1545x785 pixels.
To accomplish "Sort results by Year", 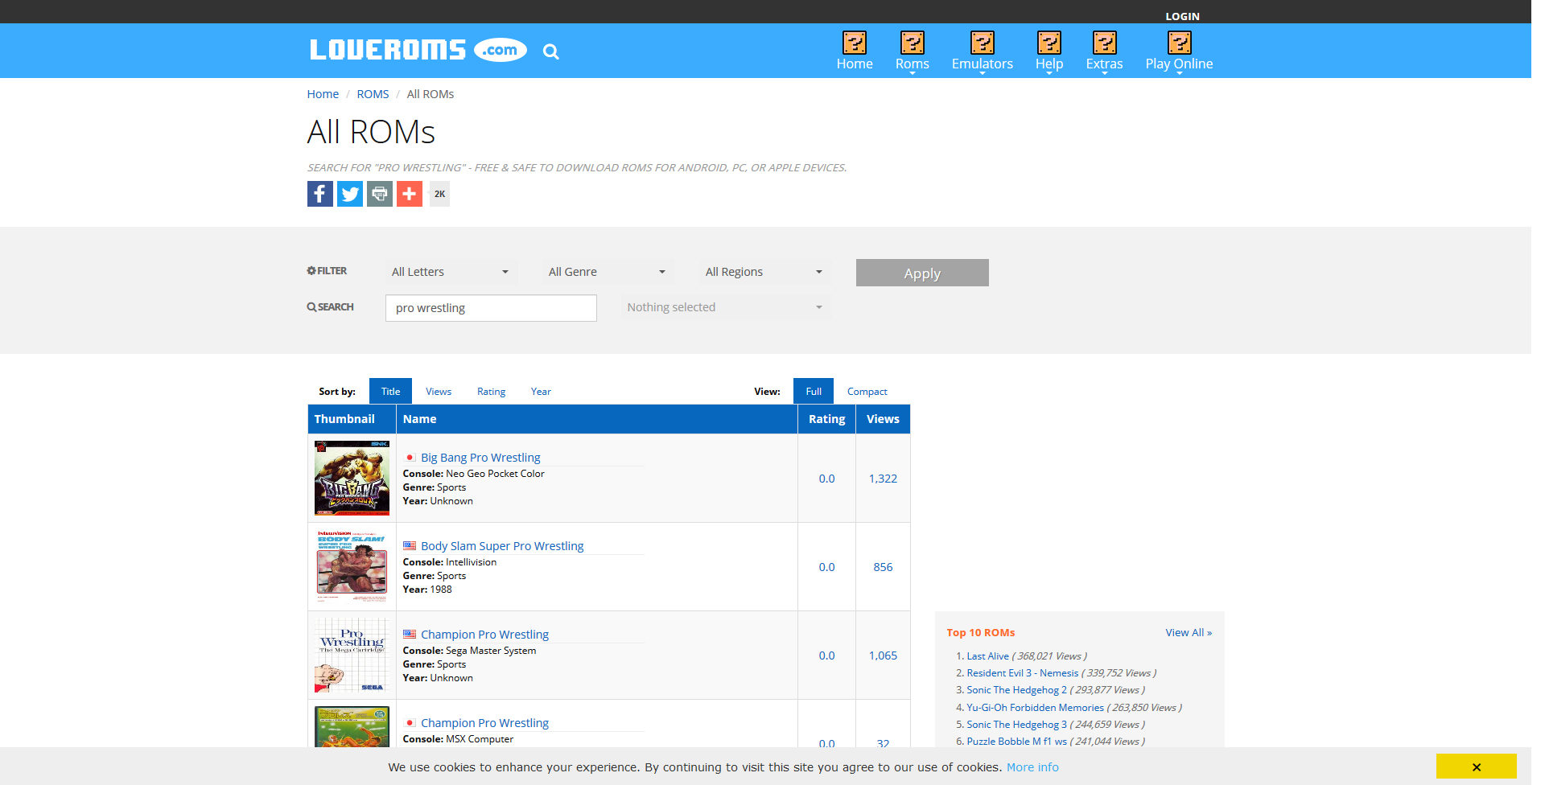I will (x=541, y=392).
